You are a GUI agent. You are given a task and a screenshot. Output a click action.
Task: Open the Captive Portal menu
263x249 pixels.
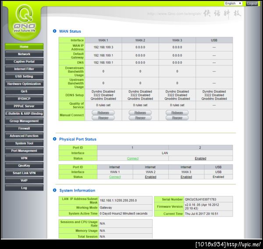pyautogui.click(x=24, y=61)
